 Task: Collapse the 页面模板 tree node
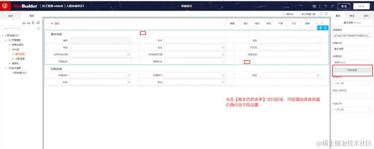point(6,40)
